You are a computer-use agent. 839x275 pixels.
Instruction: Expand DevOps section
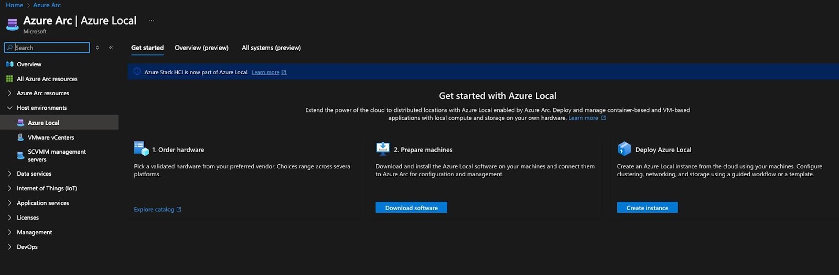pos(9,247)
